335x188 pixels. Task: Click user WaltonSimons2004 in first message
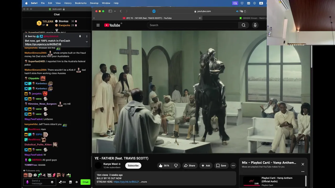pos(35,53)
